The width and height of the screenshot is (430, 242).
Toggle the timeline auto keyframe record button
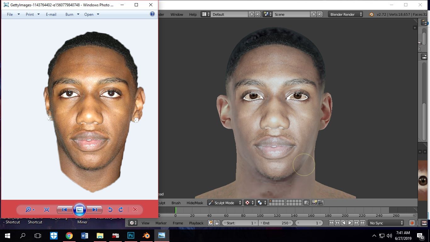click(x=412, y=223)
